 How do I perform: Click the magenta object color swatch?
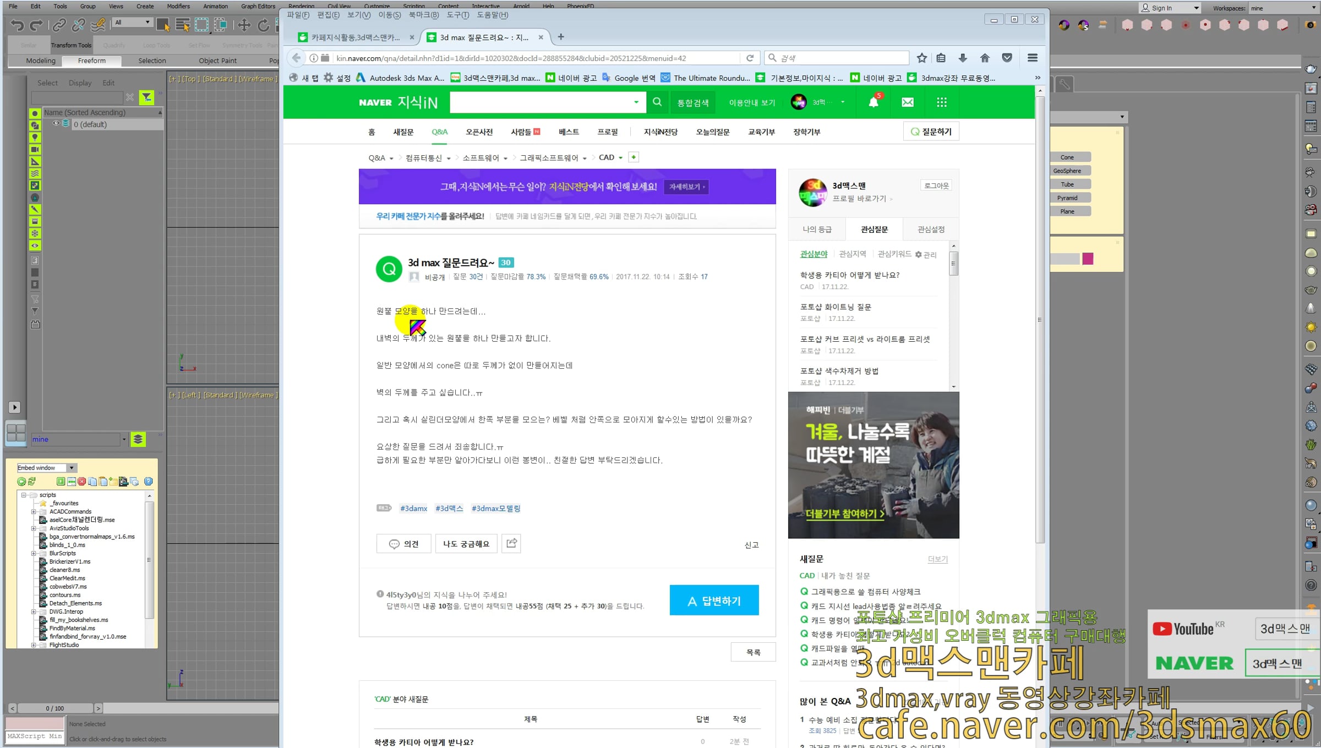pyautogui.click(x=1088, y=259)
